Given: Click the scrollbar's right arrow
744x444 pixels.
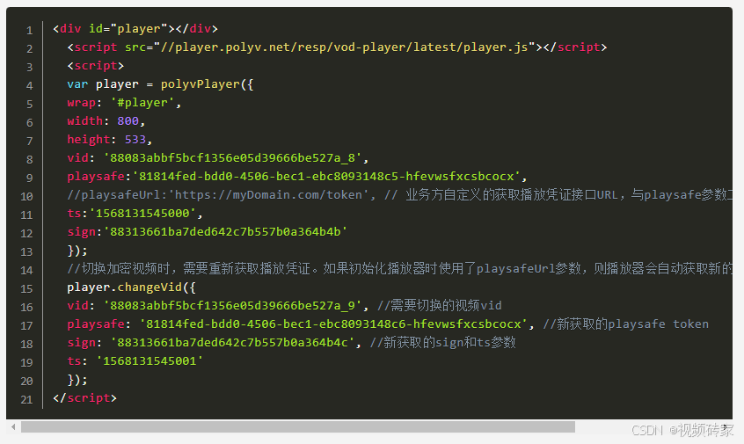Looking at the screenshot, I should pyautogui.click(x=725, y=427).
